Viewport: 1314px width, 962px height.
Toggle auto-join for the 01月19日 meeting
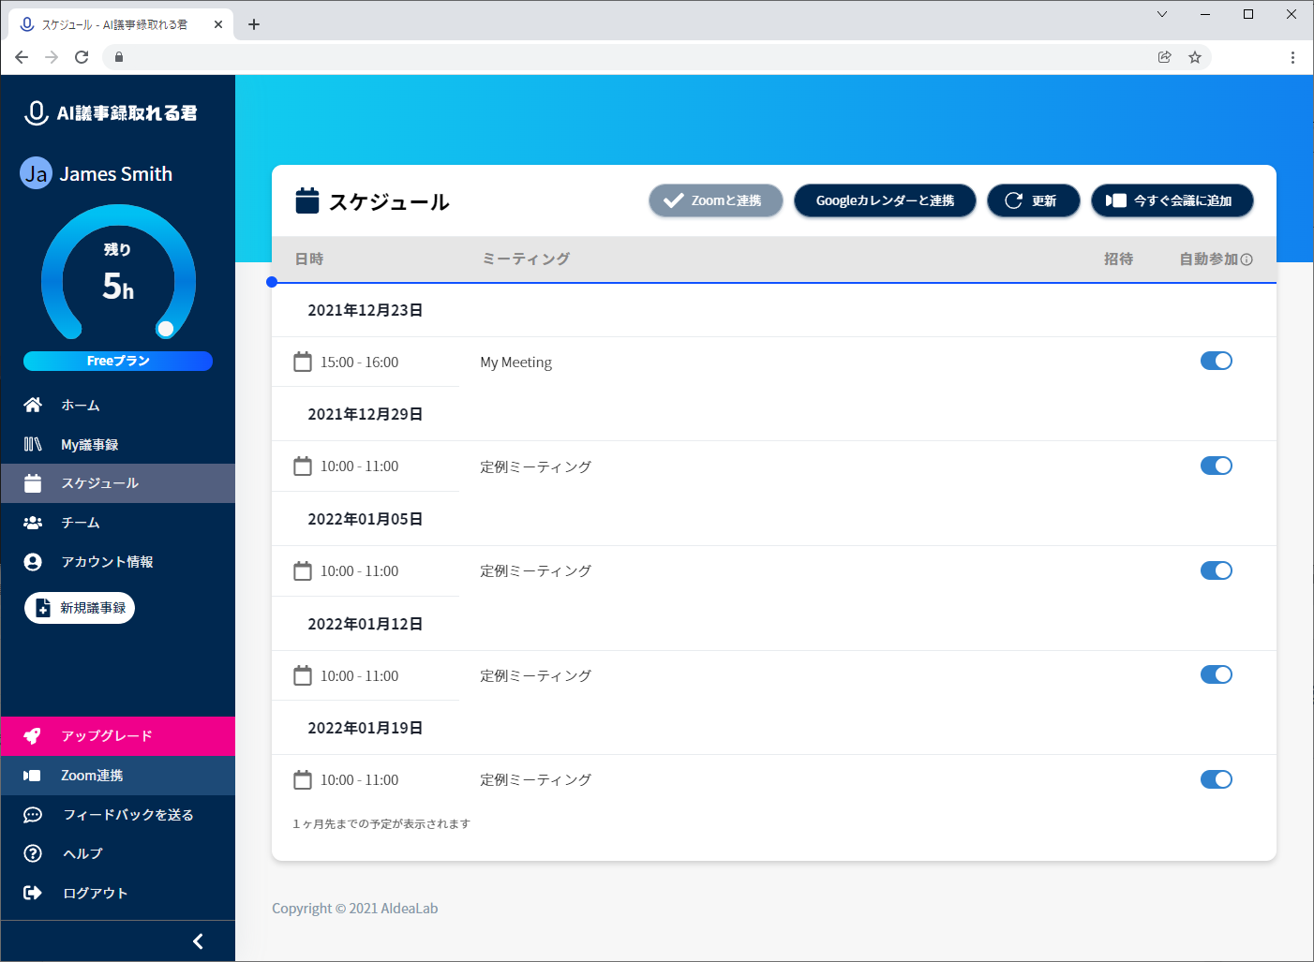click(x=1216, y=778)
